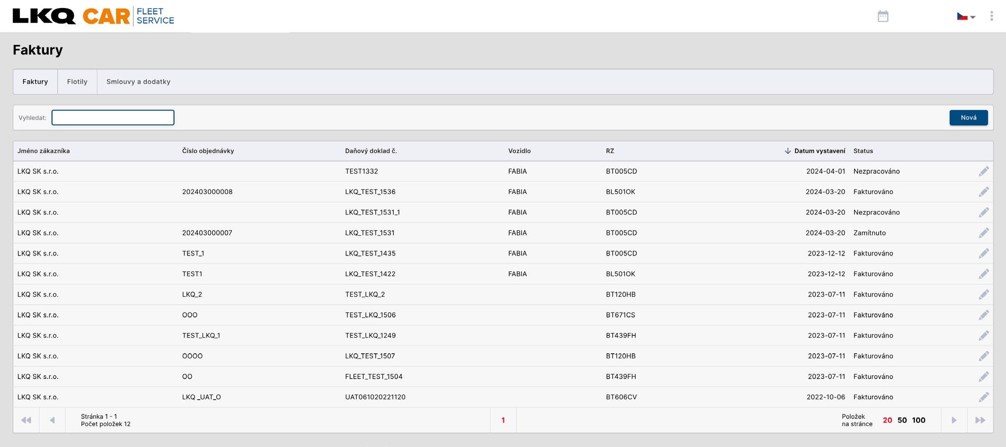Focus the Vyhledat search field
Image resolution: width=1006 pixels, height=447 pixels.
click(x=113, y=117)
